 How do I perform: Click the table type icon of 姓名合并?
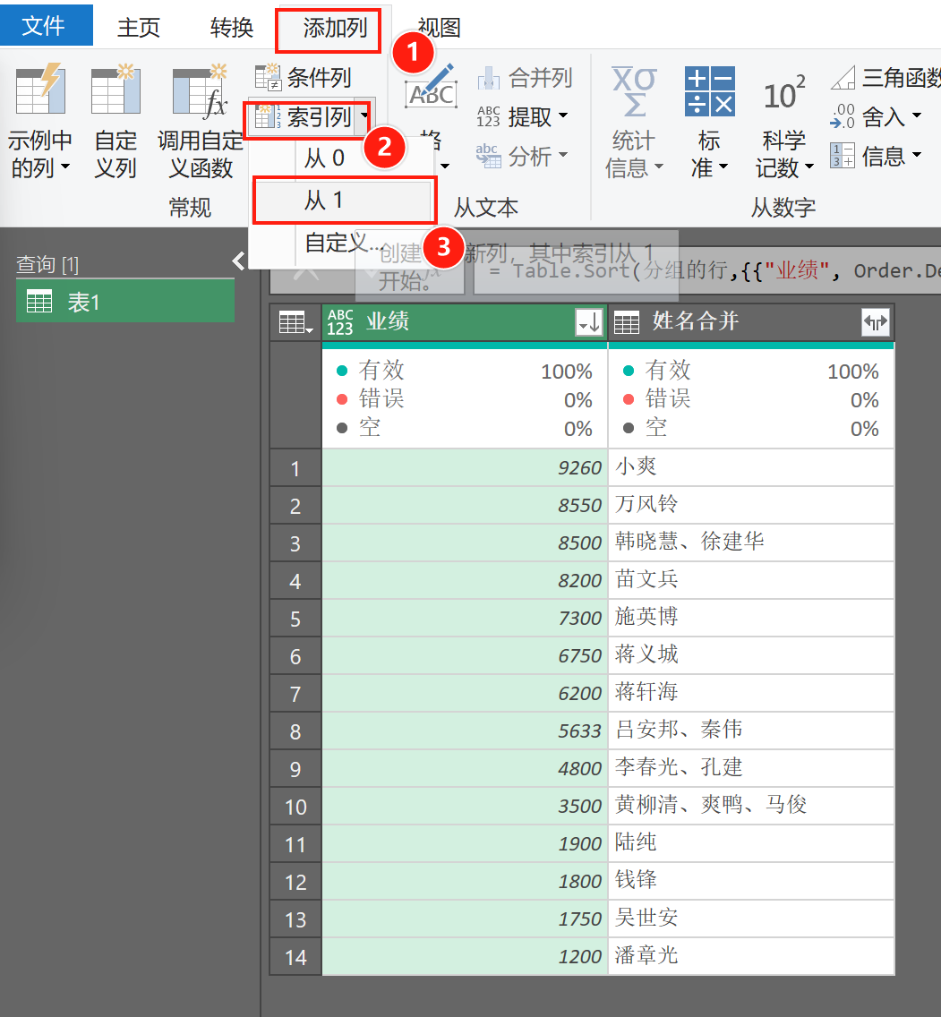coord(627,322)
